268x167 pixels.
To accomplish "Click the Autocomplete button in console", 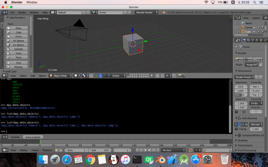I will click(x=33, y=137).
